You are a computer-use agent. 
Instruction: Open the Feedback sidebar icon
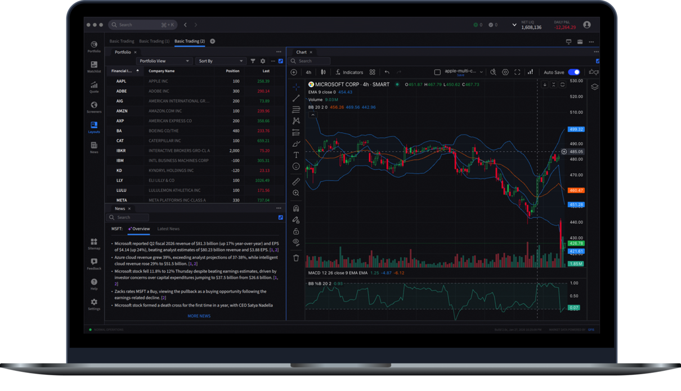(94, 264)
